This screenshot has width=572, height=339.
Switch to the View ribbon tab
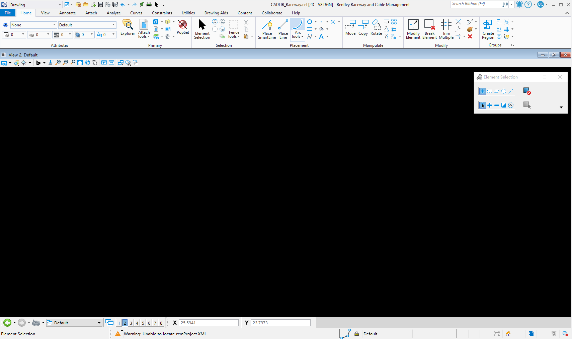pos(45,13)
